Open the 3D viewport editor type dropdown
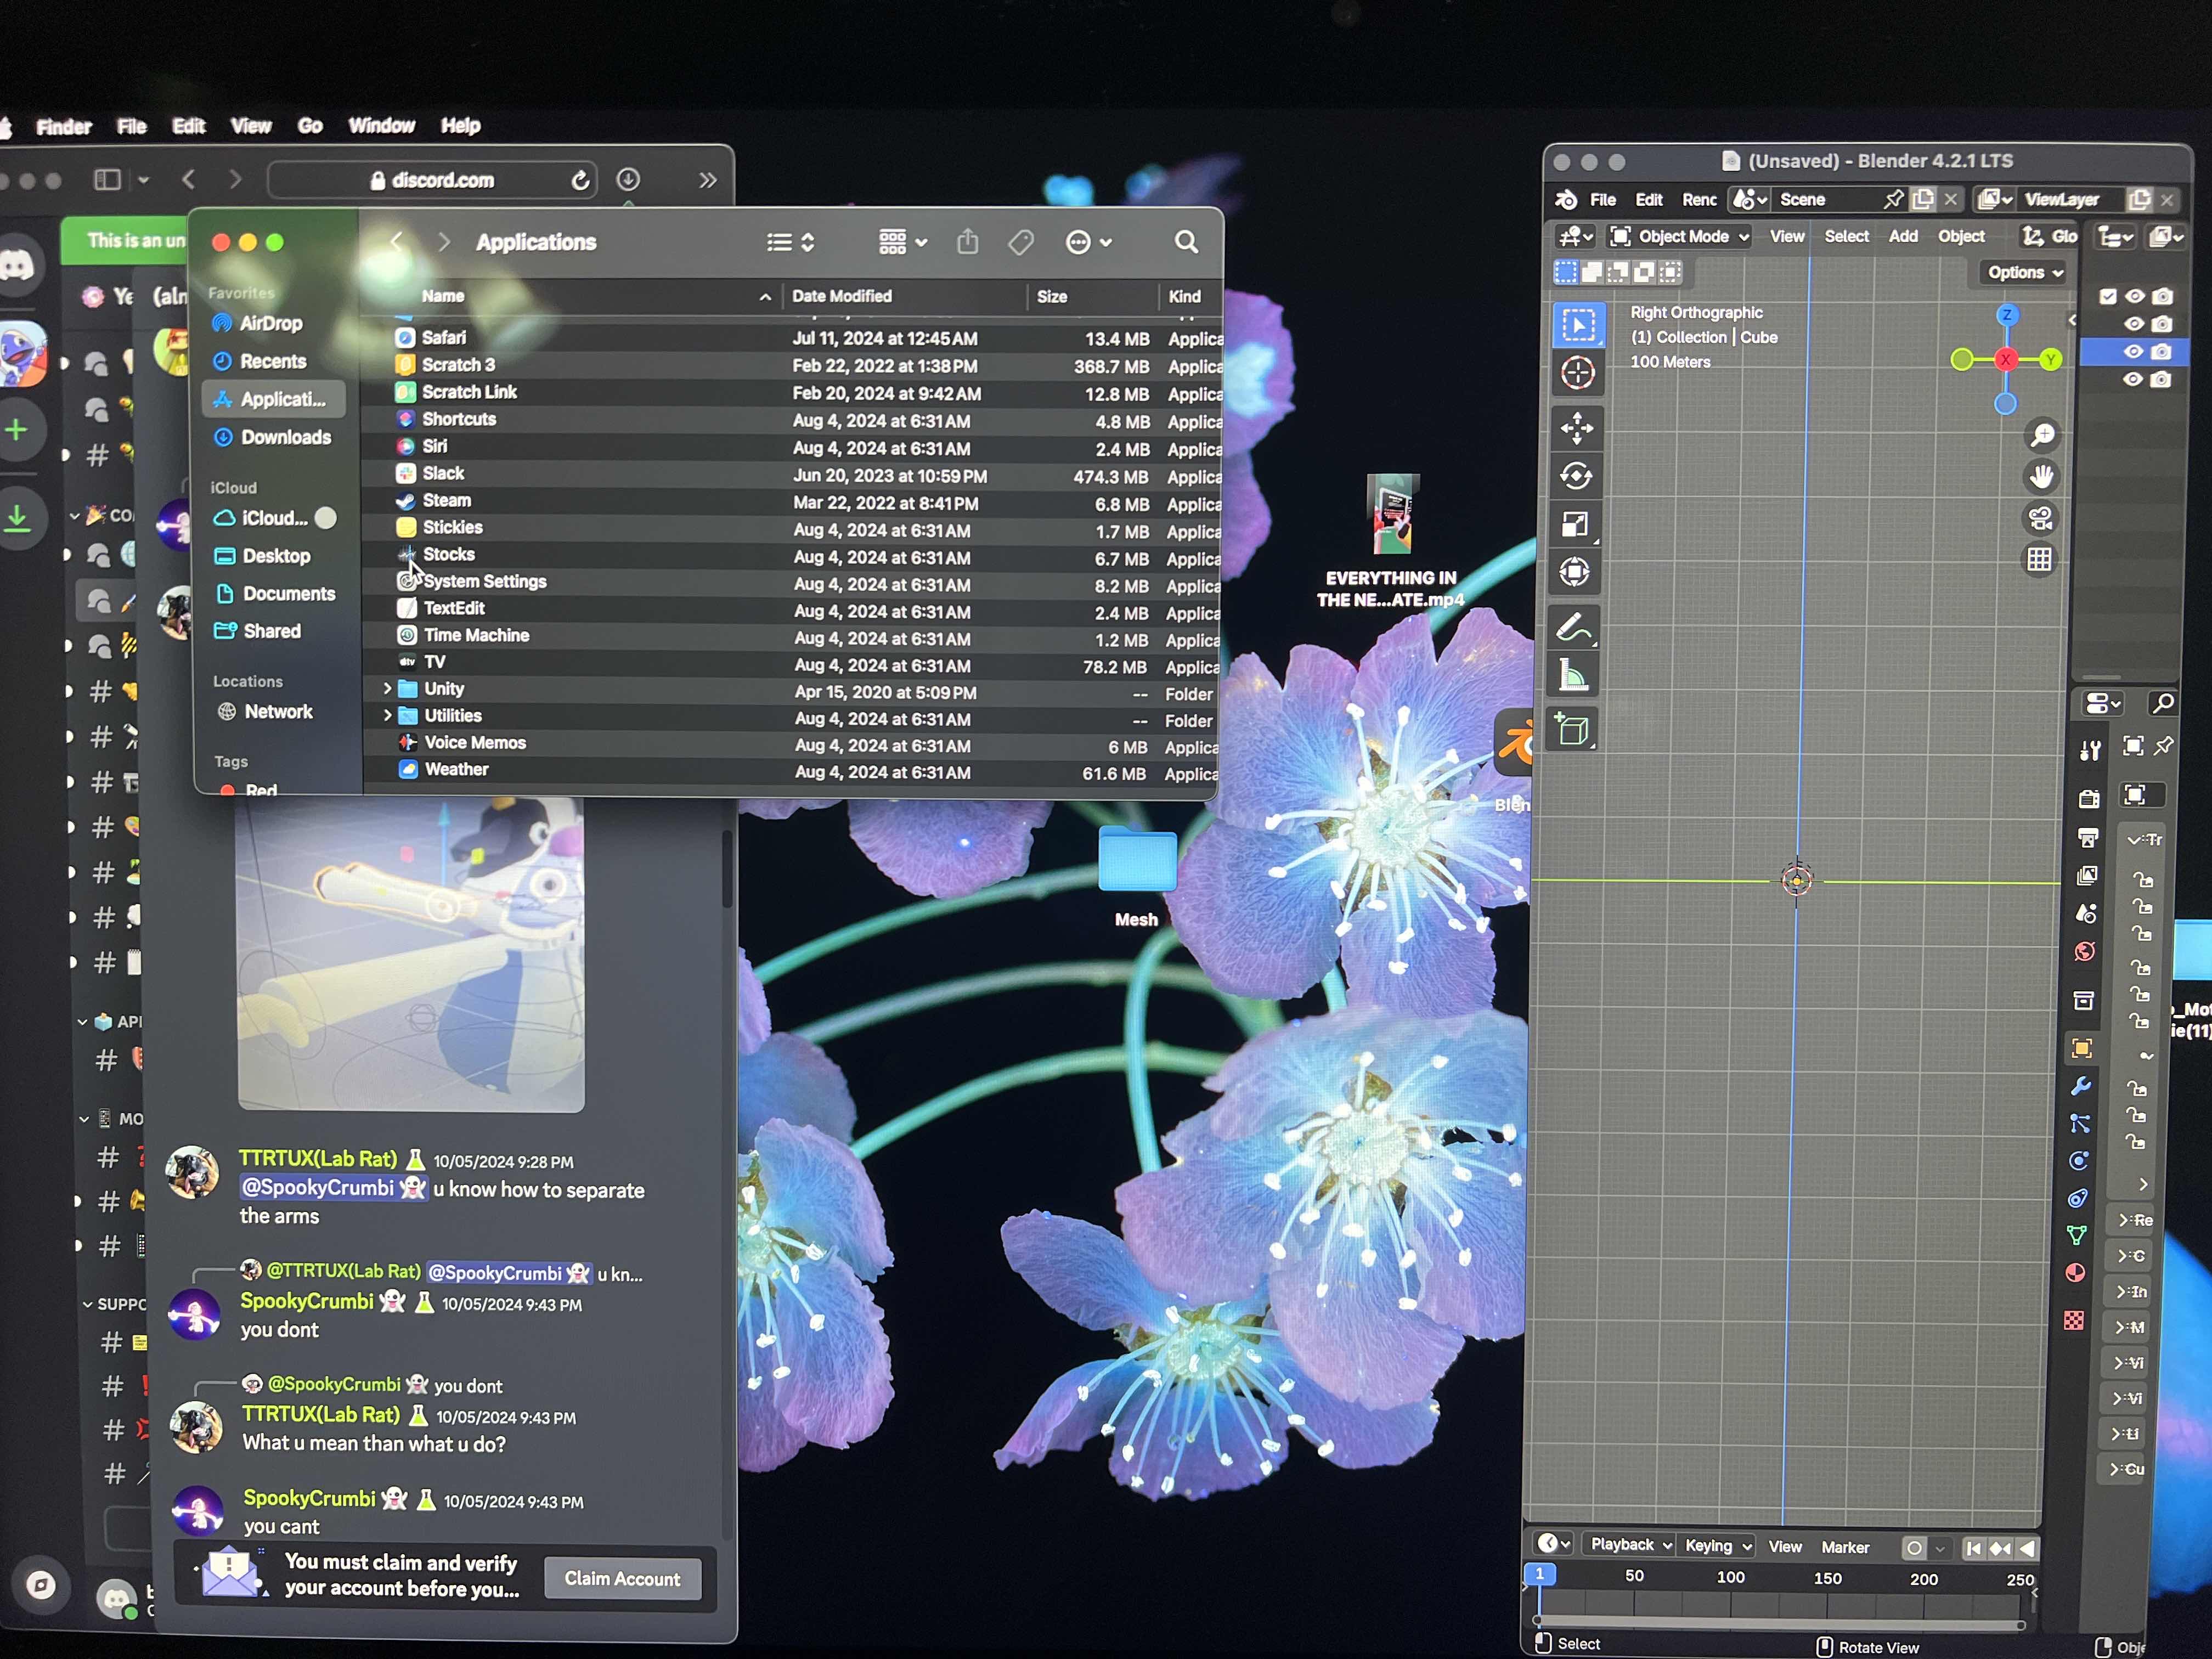Image resolution: width=2212 pixels, height=1659 pixels. click(1575, 236)
